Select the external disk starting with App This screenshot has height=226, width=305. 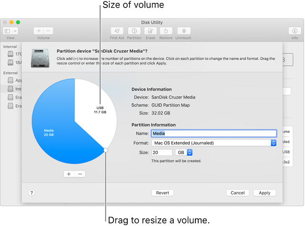tap(14, 80)
